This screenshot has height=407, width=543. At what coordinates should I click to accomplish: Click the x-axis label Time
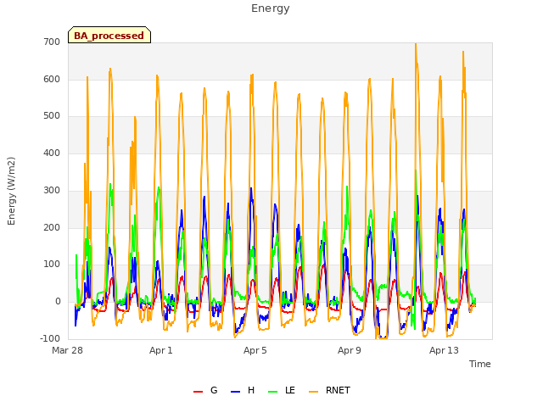[x=480, y=364]
